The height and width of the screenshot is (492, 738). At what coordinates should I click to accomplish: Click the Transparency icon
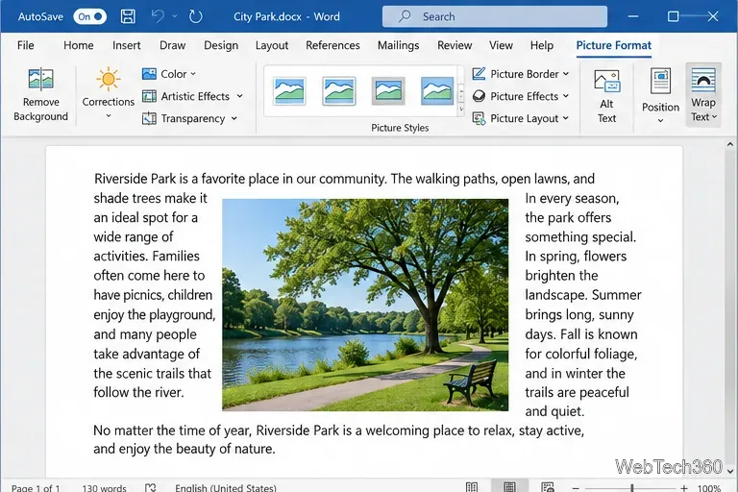point(149,118)
